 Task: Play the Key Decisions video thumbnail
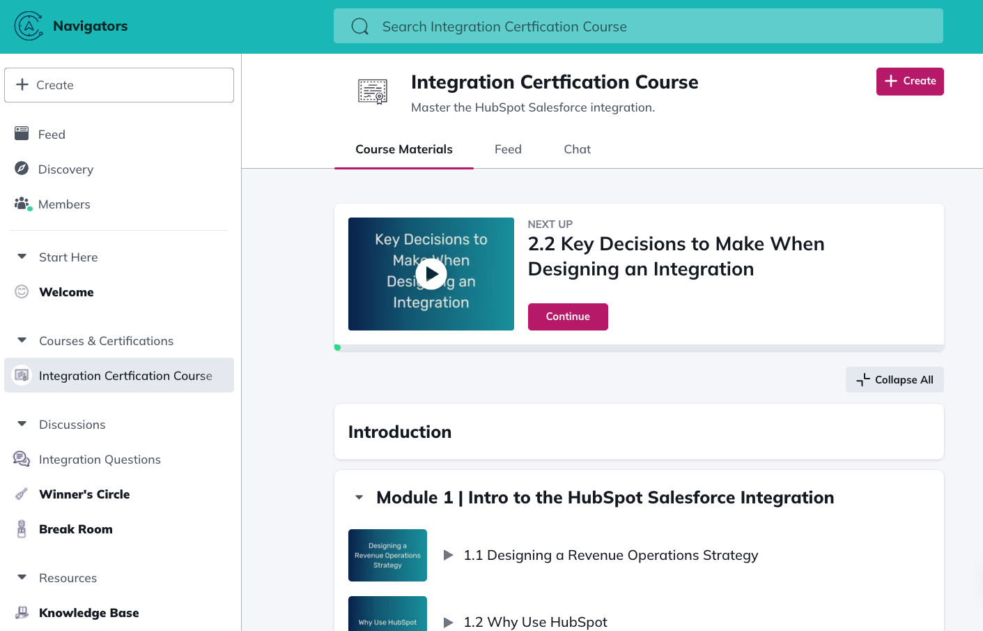(431, 274)
